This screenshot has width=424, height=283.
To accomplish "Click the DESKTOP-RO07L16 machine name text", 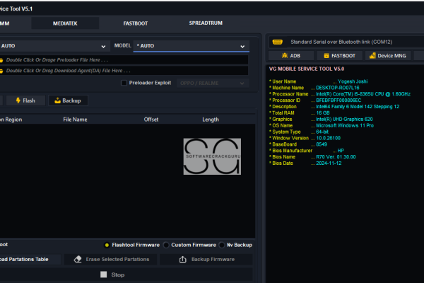I will pyautogui.click(x=338, y=88).
